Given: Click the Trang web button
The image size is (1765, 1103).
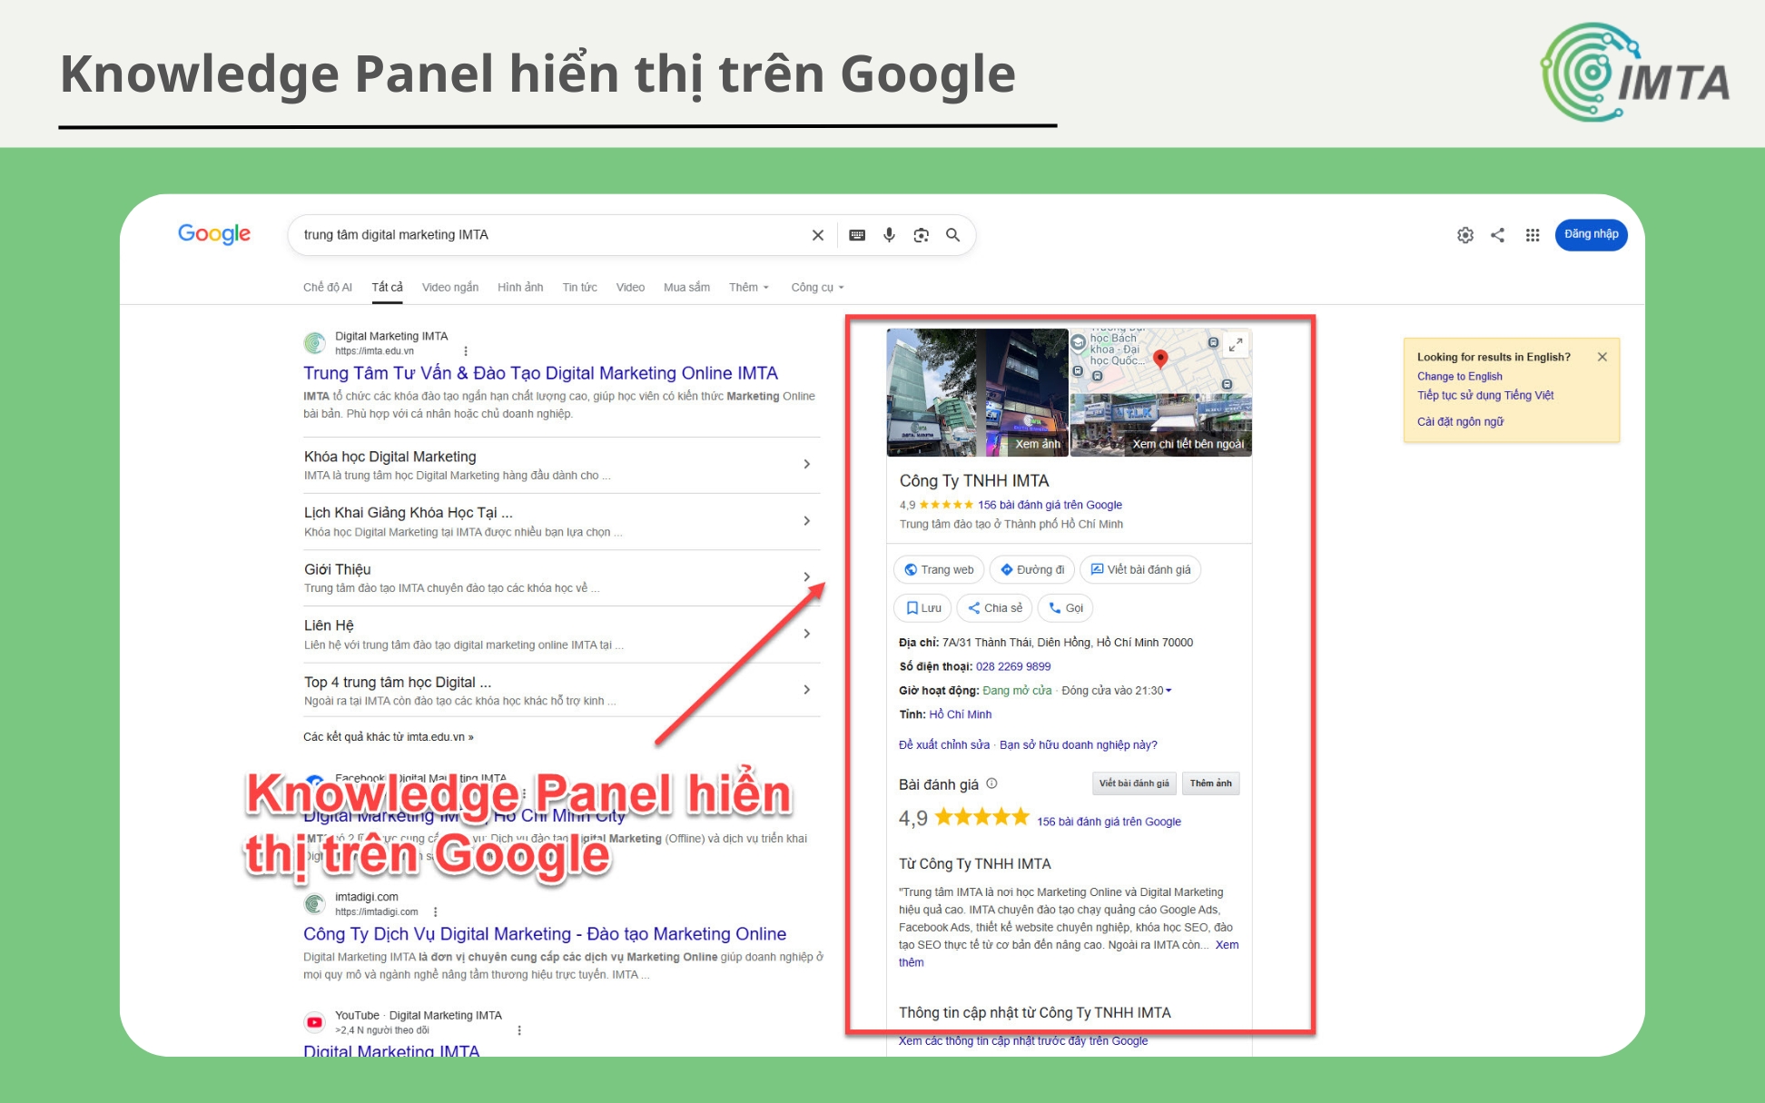Looking at the screenshot, I should [x=939, y=570].
